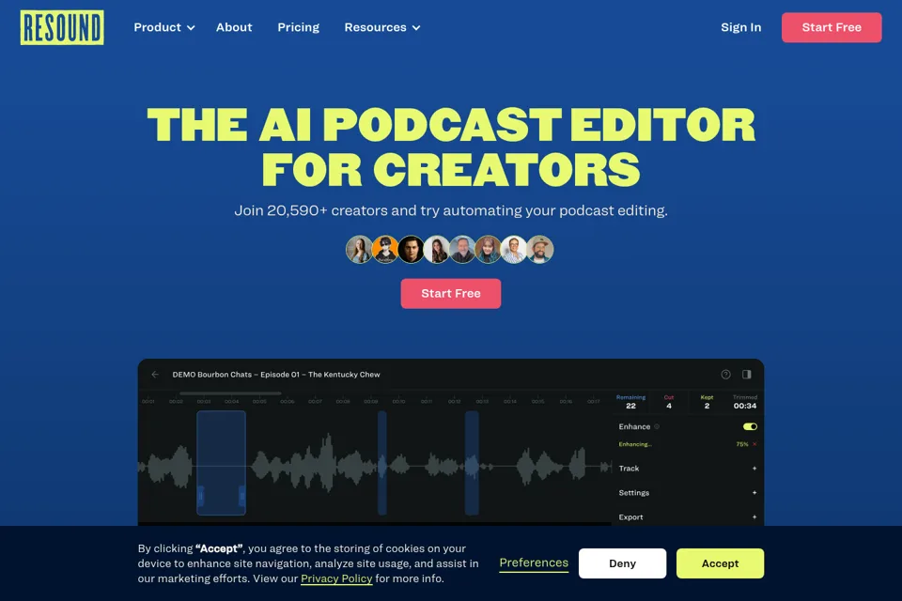Screen dimensions: 902x601
Task: Open the Product dropdown menu
Action: click(163, 27)
